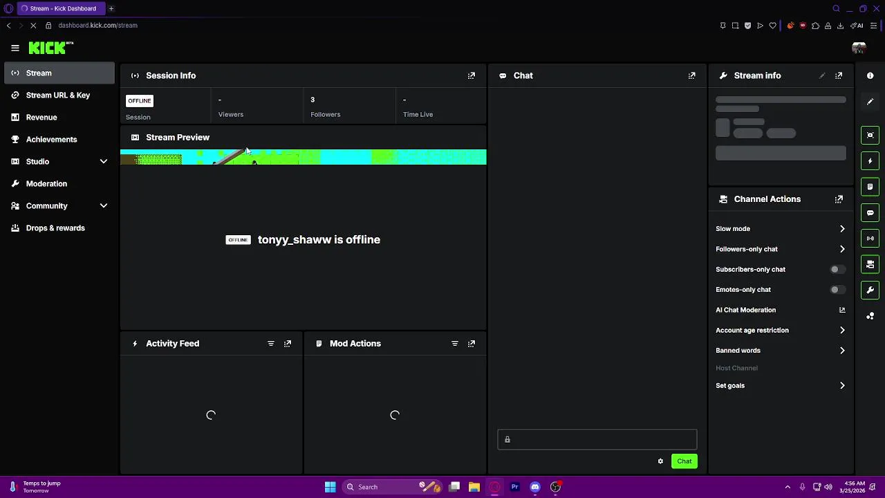This screenshot has height=498, width=885.
Task: Toggle the chat bubble widget in sidebar
Action: coord(870,213)
